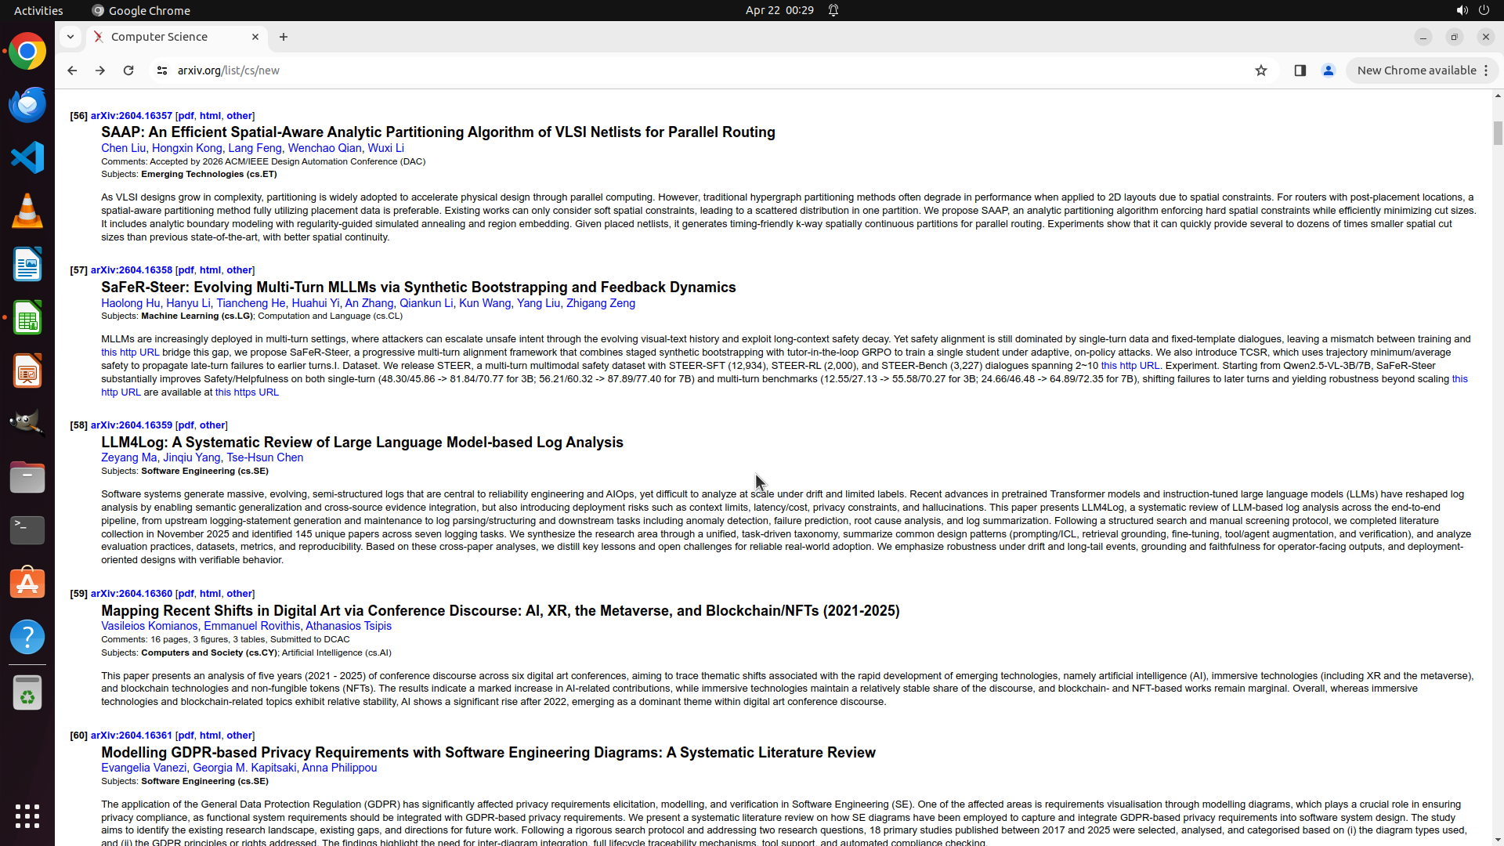Show Applications grid in the dock

tap(27, 815)
